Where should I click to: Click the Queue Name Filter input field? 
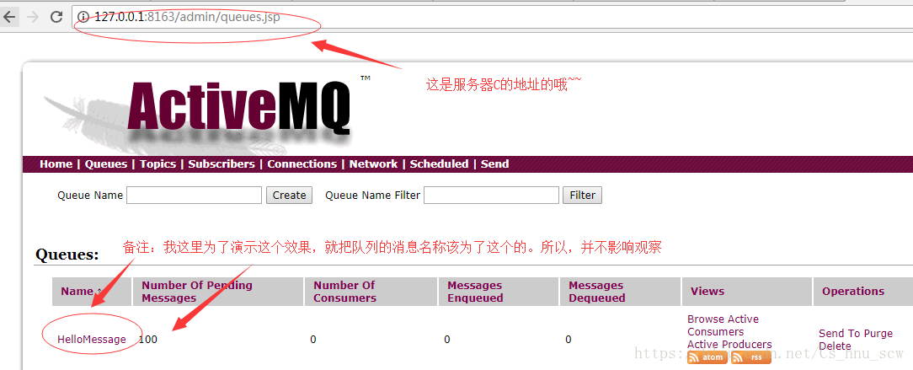tap(491, 196)
